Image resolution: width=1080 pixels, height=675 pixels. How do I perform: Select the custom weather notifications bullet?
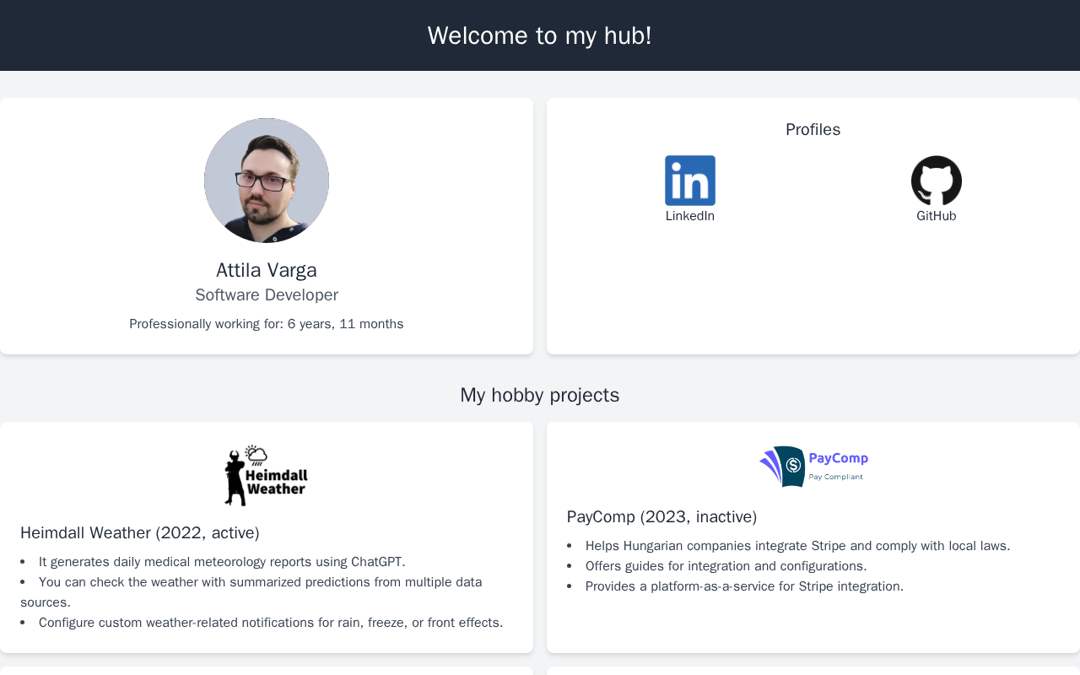pyautogui.click(x=271, y=623)
